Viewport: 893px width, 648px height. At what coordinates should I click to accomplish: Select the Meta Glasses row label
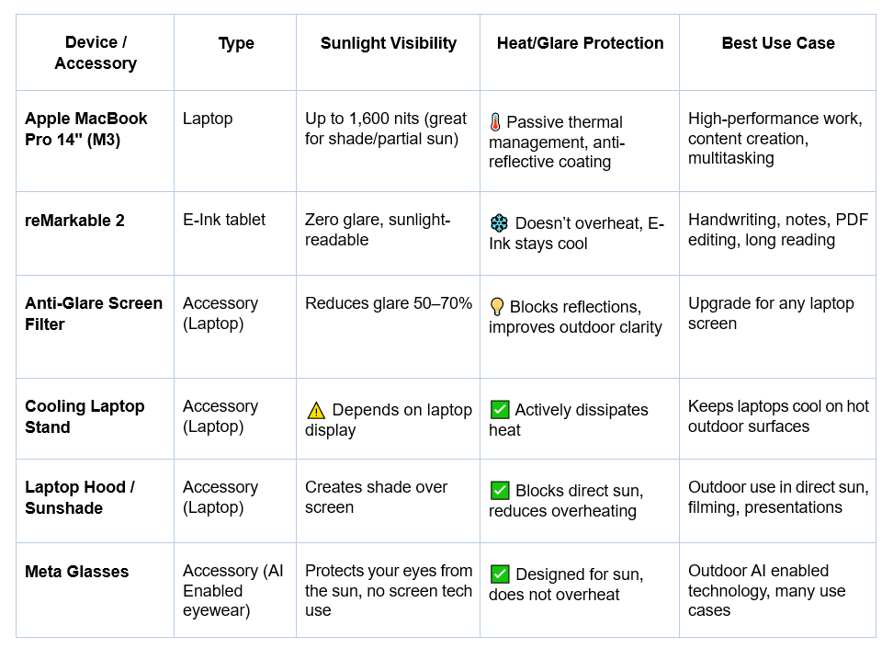click(x=77, y=572)
